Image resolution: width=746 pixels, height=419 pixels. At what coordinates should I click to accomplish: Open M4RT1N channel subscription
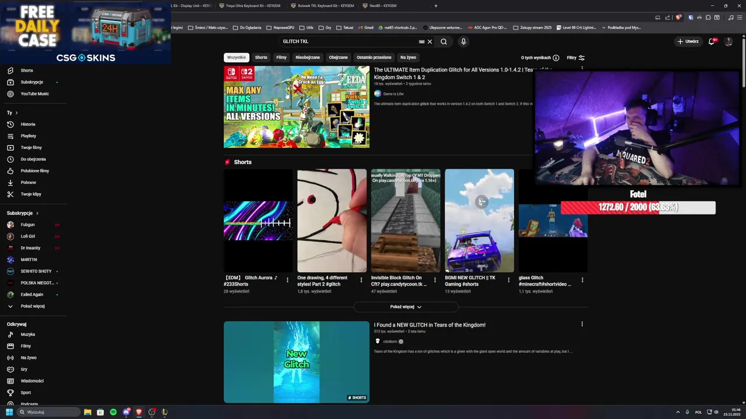coord(29,260)
